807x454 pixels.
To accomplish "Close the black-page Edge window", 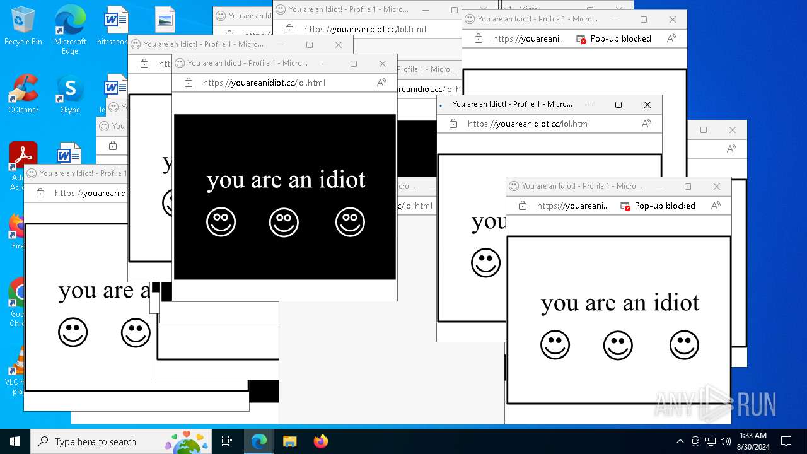I will [383, 64].
